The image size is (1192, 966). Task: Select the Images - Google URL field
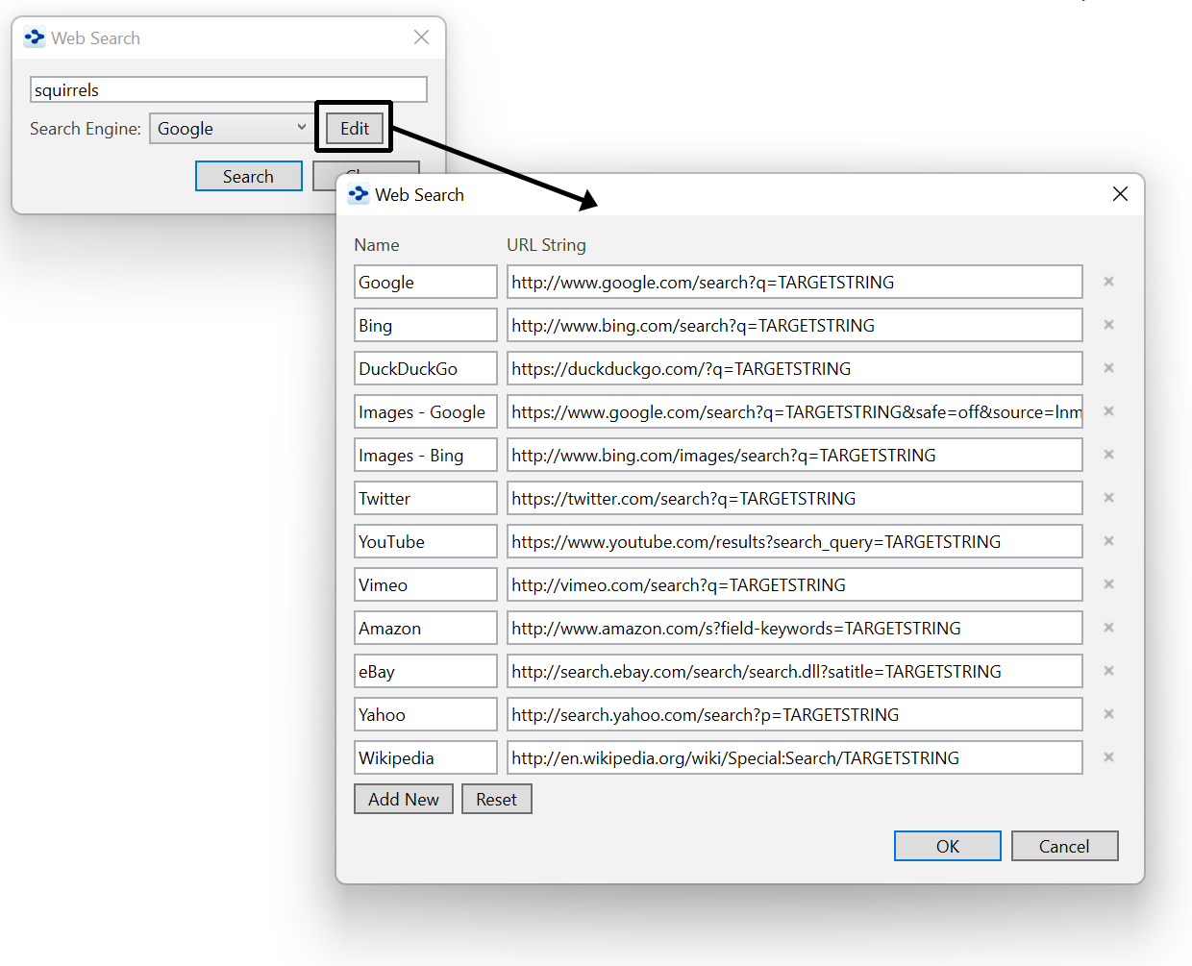pos(794,412)
